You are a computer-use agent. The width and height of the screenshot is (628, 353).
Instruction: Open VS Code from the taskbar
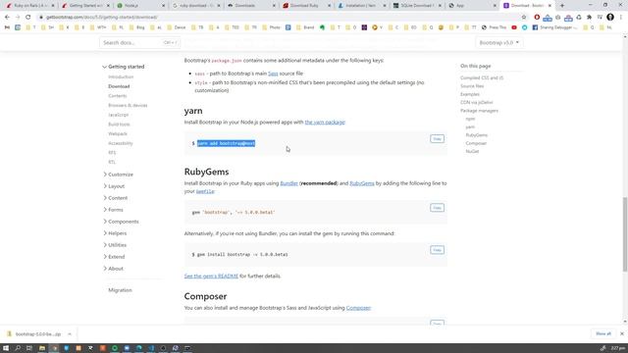pyautogui.click(x=151, y=348)
